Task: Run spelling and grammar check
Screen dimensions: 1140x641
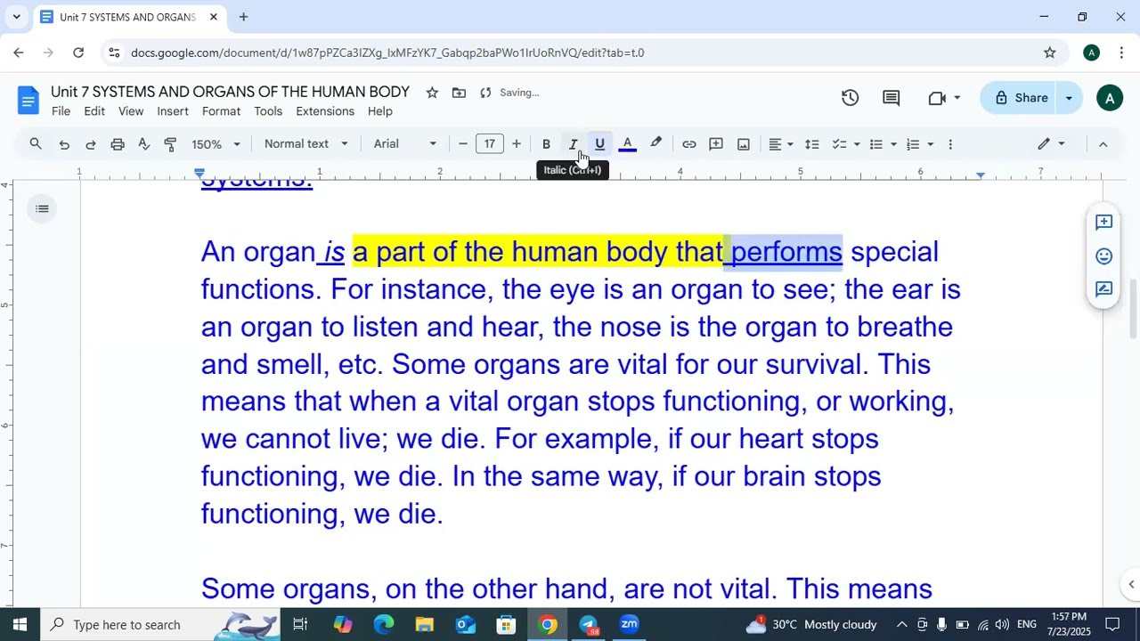Action: [x=143, y=144]
